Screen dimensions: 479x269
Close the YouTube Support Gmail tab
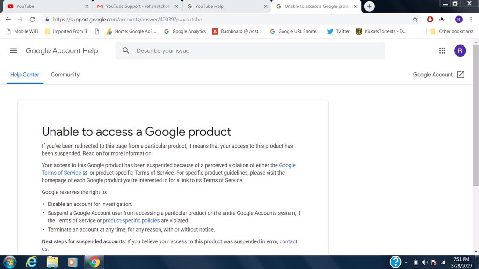tap(176, 7)
